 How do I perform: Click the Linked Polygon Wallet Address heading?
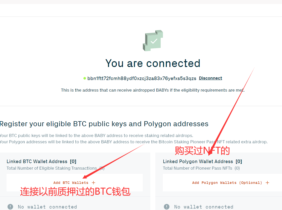click(198, 162)
